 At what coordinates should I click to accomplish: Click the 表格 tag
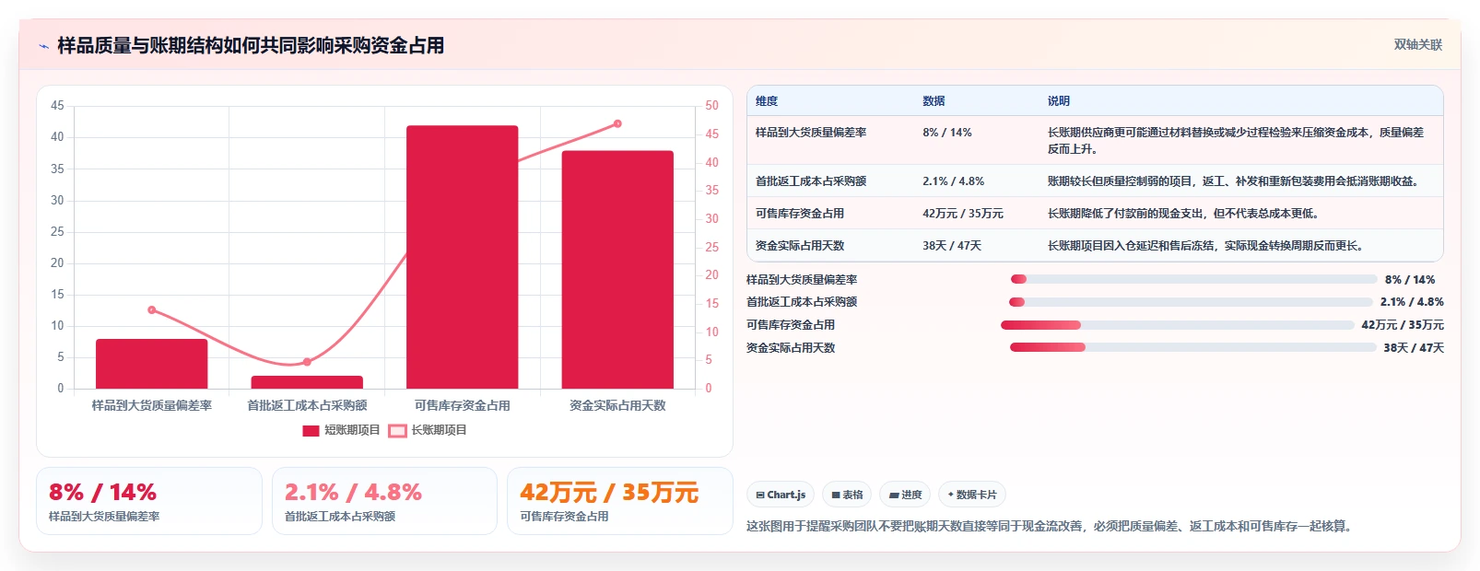pos(847,495)
